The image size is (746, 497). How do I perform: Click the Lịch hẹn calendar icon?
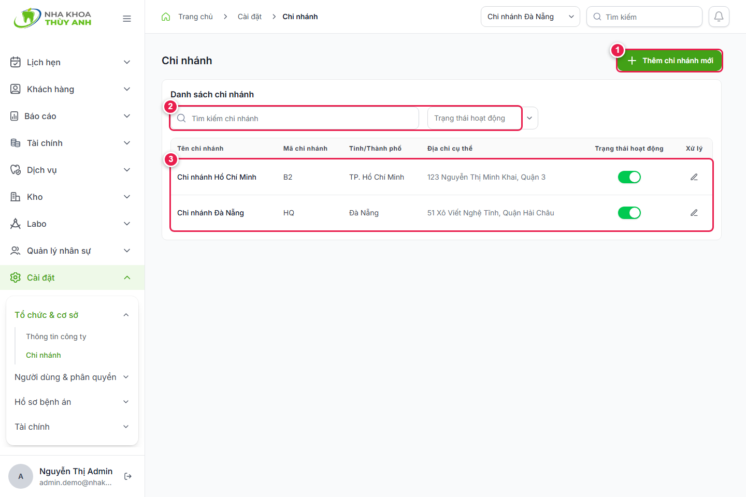point(16,62)
